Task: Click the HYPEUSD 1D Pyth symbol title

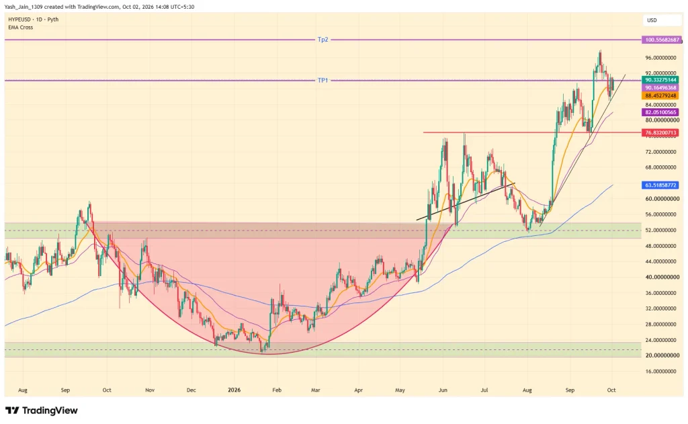Action: coord(34,19)
